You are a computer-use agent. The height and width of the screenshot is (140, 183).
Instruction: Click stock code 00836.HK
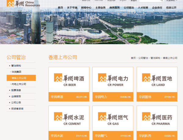pyautogui.click(x=126, y=97)
